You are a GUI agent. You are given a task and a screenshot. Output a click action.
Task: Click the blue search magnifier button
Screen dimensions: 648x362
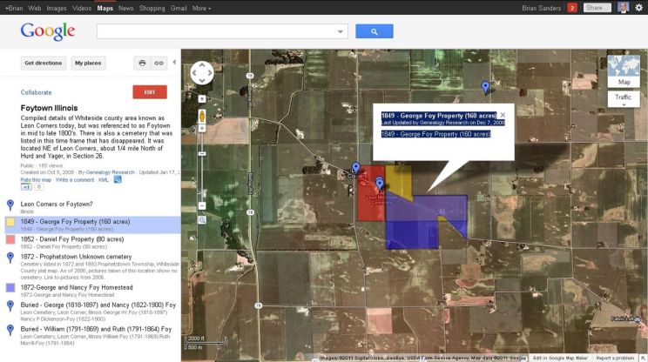pyautogui.click(x=374, y=31)
